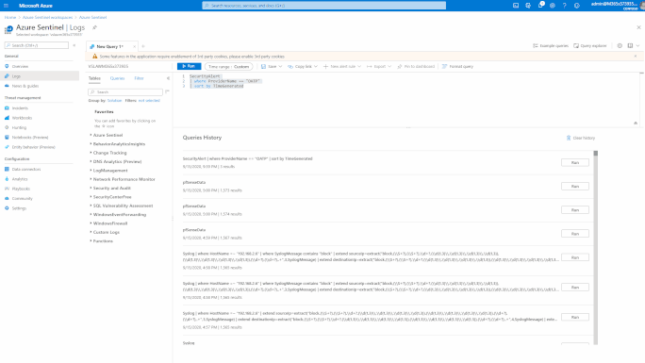The height and width of the screenshot is (363, 645).
Task: Select Logs in the left navigation
Action: (x=40, y=76)
